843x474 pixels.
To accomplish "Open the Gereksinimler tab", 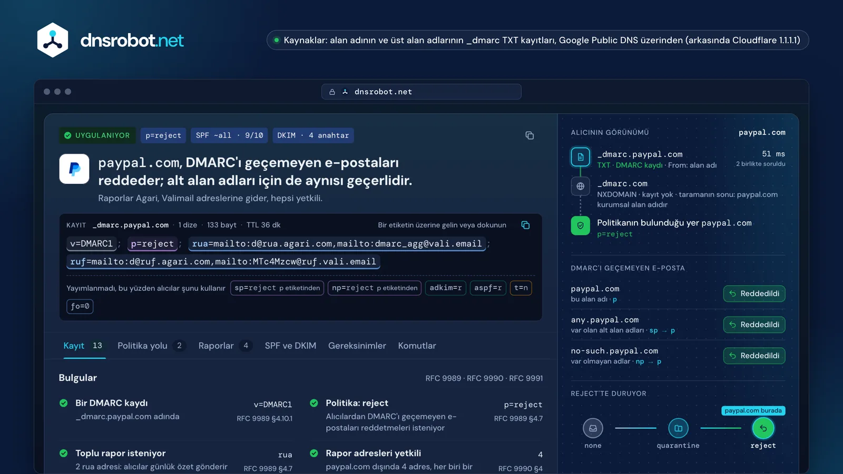I will coord(357,346).
